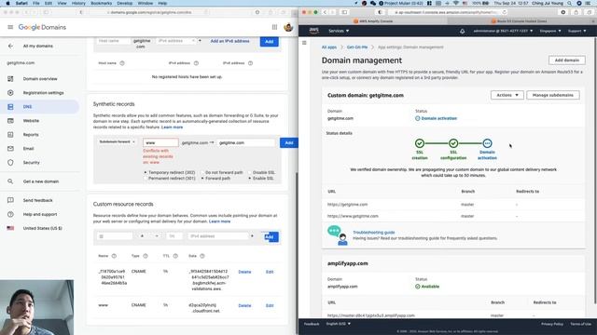The width and height of the screenshot is (597, 335).
Task: Select Disable SSL radio option
Action: (250, 172)
